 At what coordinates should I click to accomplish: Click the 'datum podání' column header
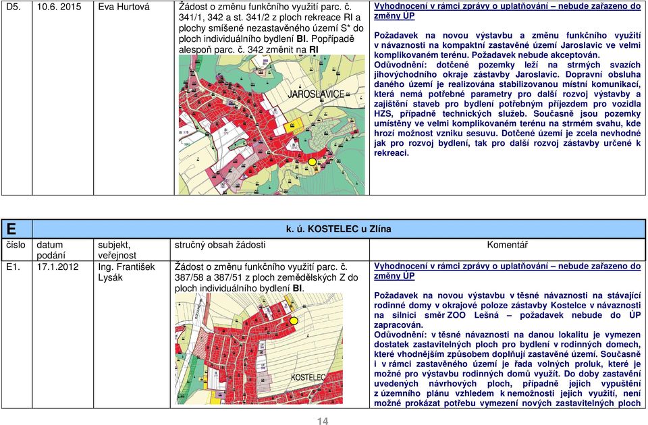50,250
